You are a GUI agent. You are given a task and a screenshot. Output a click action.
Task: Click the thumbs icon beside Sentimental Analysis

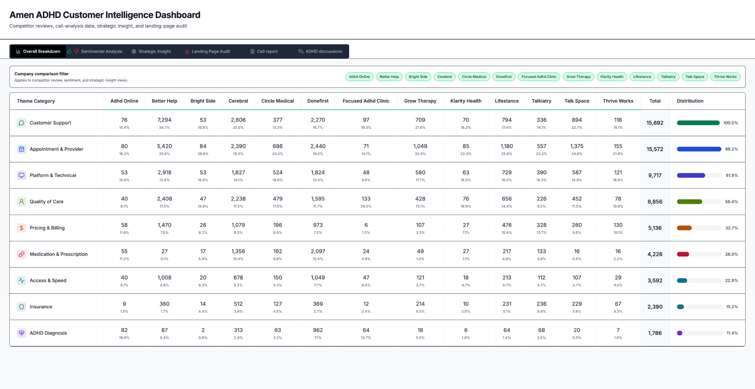coord(73,51)
